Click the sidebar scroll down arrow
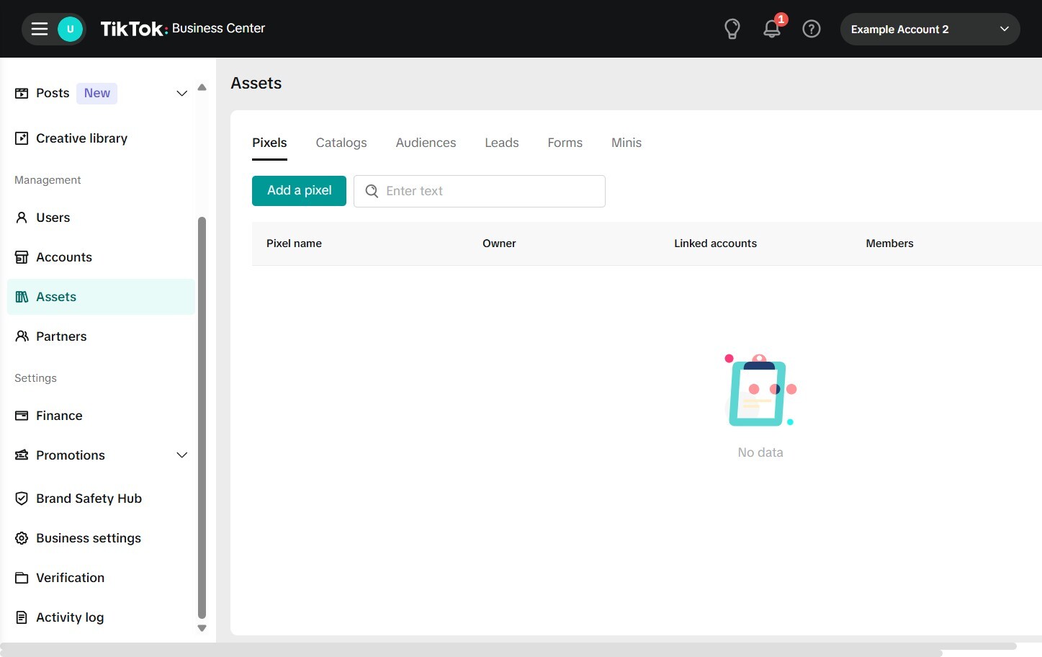 point(202,628)
